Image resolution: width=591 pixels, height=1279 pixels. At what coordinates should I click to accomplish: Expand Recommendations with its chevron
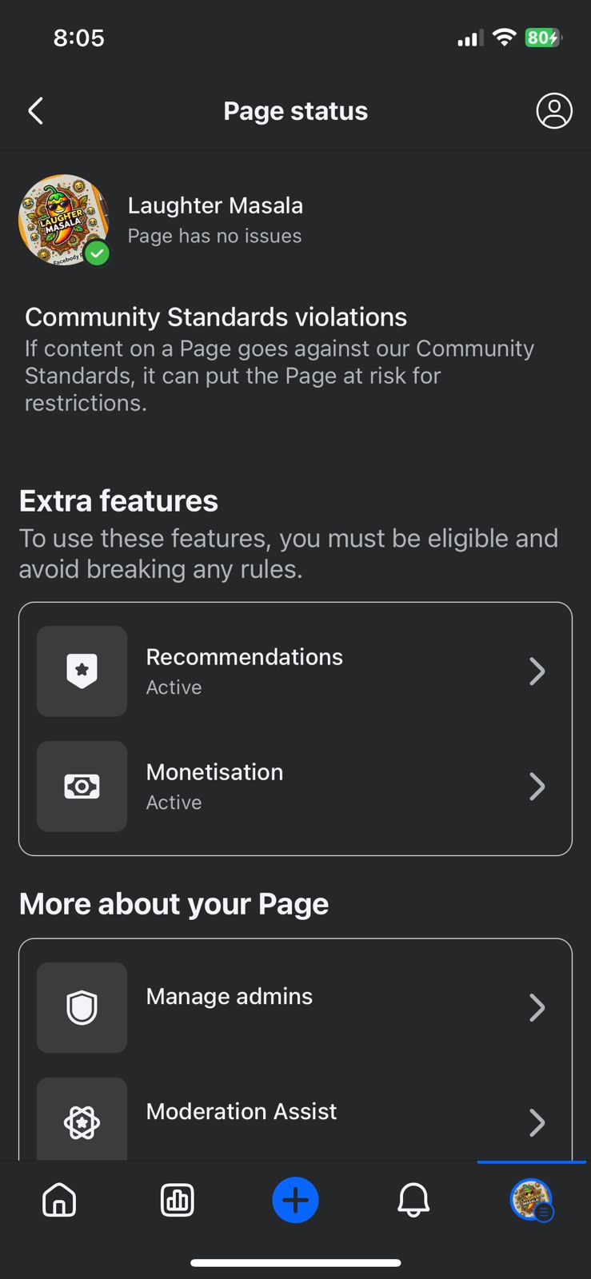coord(537,671)
